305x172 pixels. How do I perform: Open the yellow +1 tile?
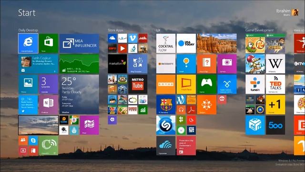coord(275,105)
